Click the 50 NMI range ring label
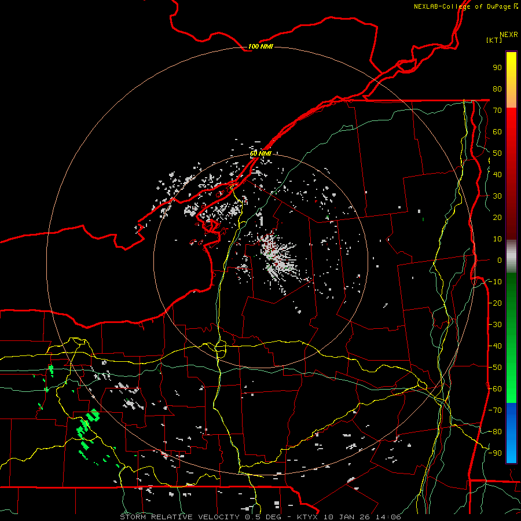 260,153
